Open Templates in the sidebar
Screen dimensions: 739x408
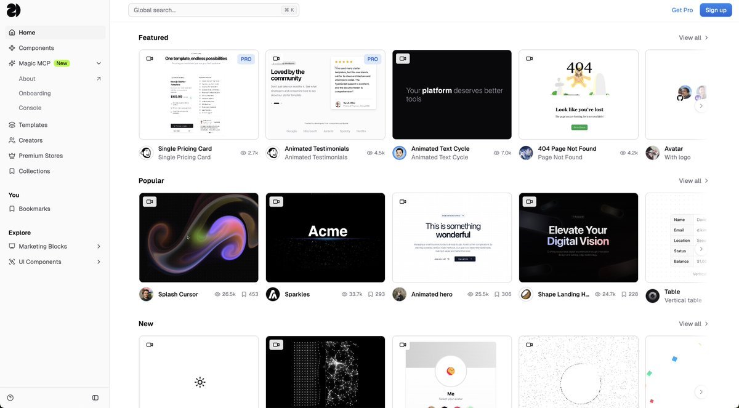click(33, 125)
